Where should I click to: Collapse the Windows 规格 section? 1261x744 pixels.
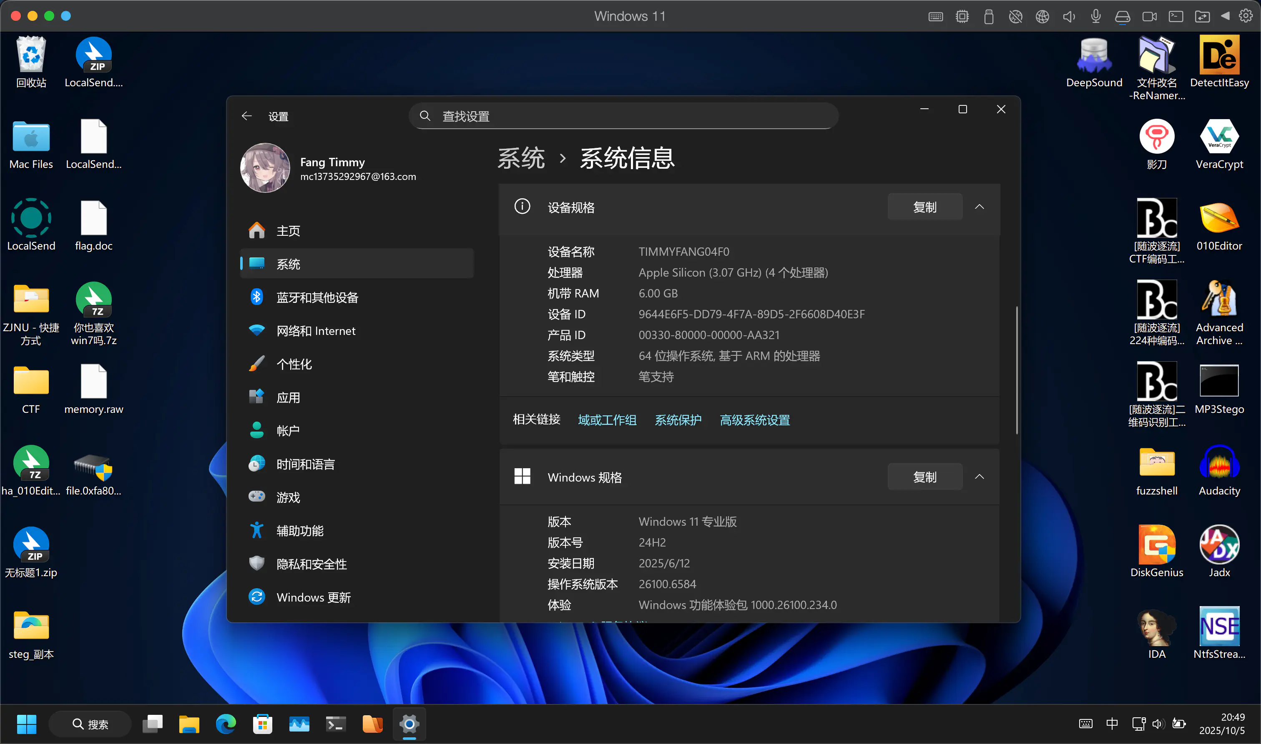(x=979, y=477)
